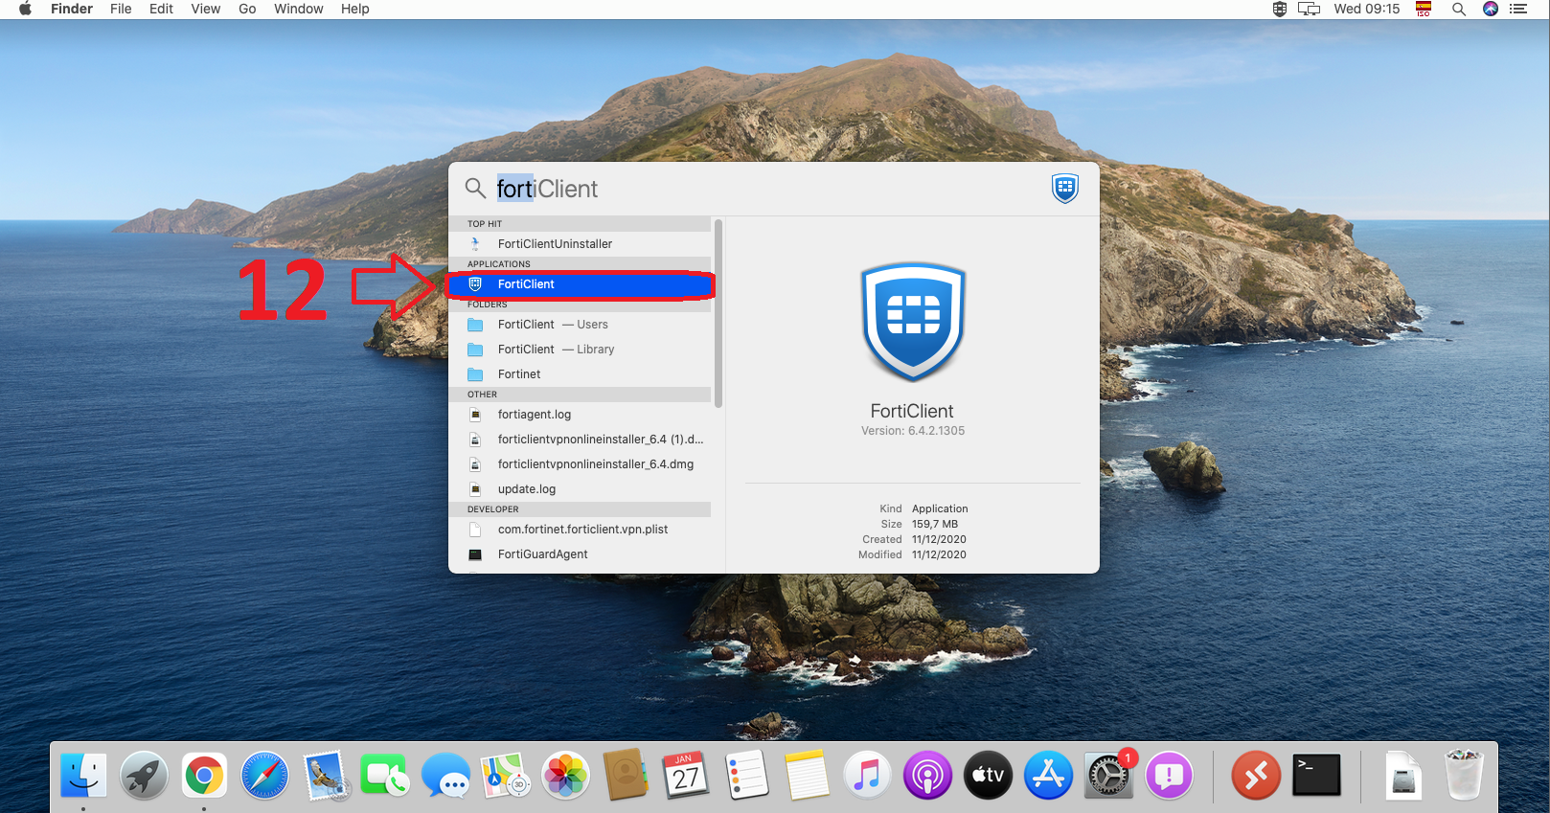Choose com.fortinet.forticlient.vpn.plist result
Viewport: 1550px width, 813px height.
[582, 530]
